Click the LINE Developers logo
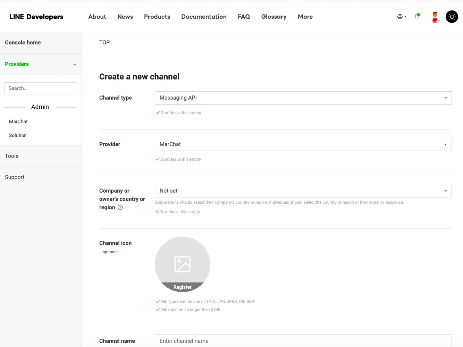This screenshot has height=347, width=463. (x=36, y=17)
